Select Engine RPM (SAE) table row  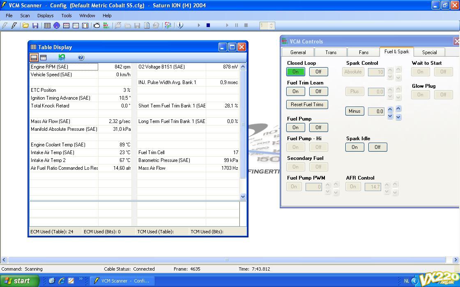coord(80,67)
